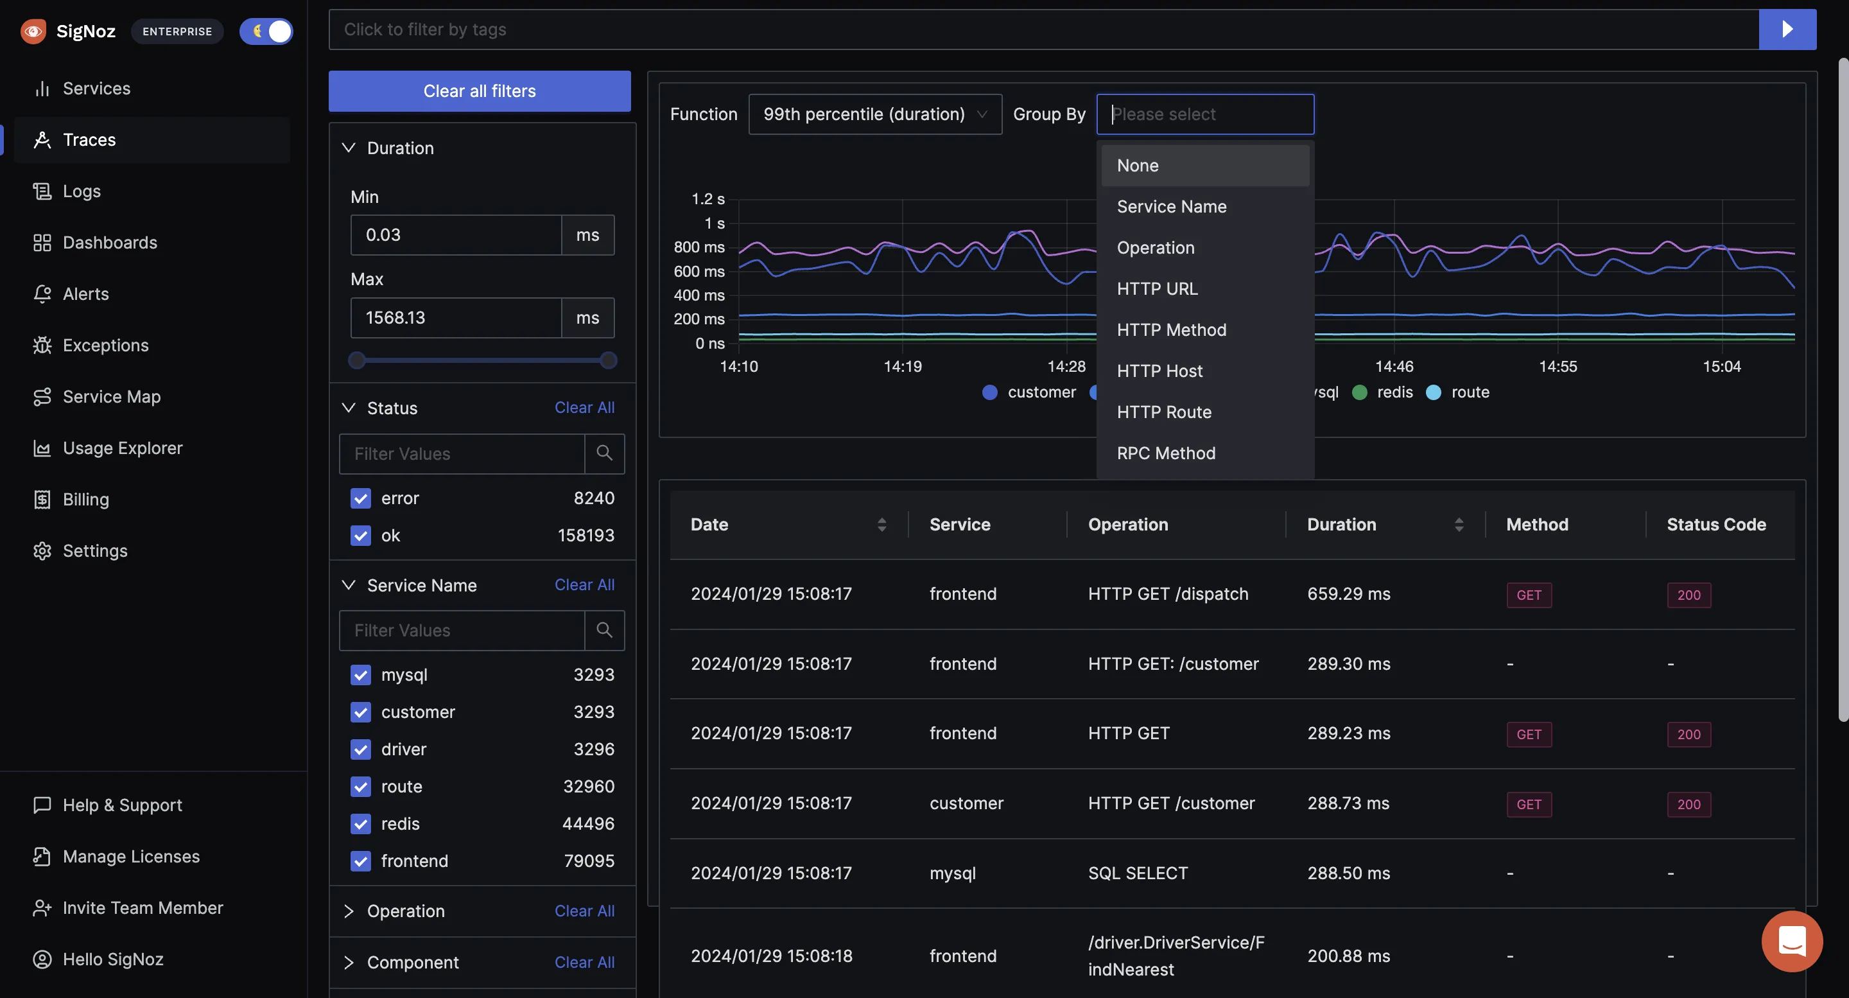Screen dimensions: 1849x998
Task: Click the minimum duration slider handle
Action: [357, 360]
